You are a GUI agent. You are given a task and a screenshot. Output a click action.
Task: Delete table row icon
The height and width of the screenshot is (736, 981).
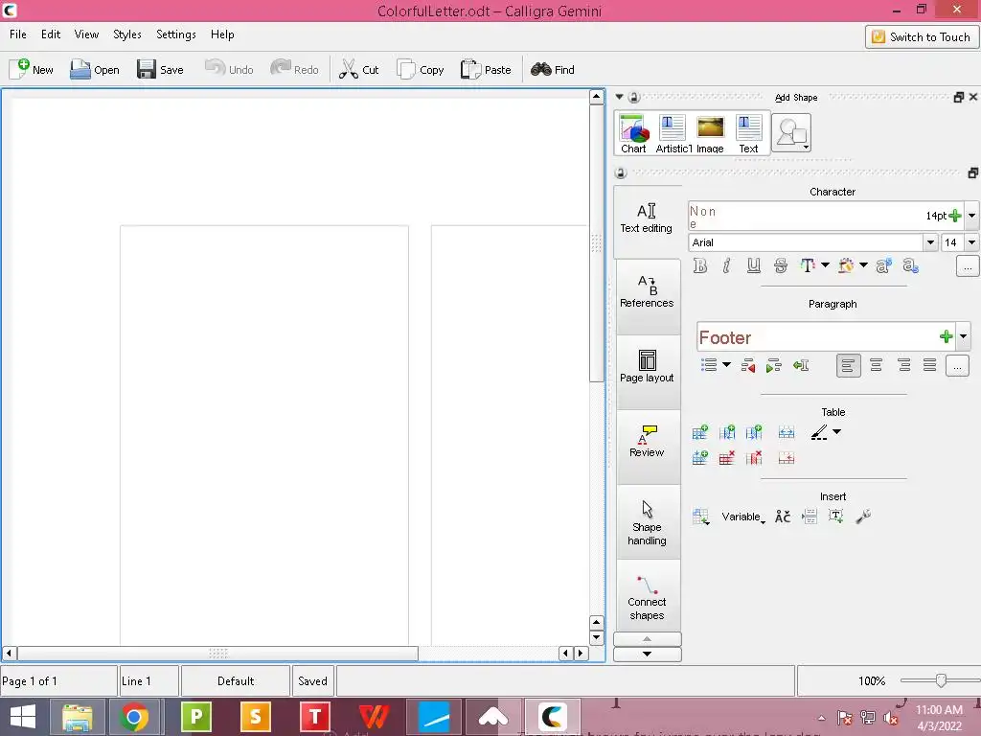[x=726, y=458]
